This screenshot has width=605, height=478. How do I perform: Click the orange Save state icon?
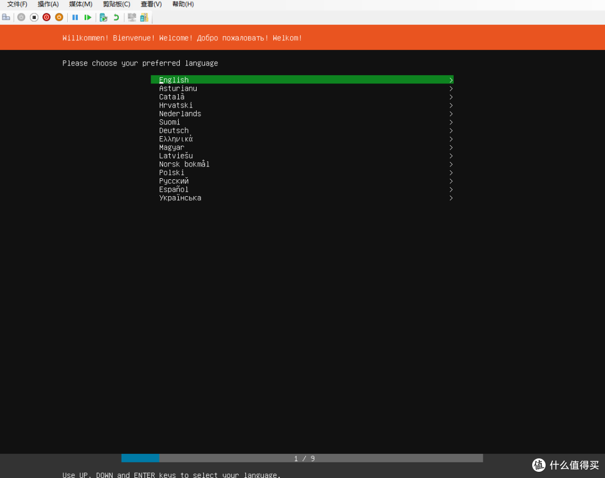(59, 17)
